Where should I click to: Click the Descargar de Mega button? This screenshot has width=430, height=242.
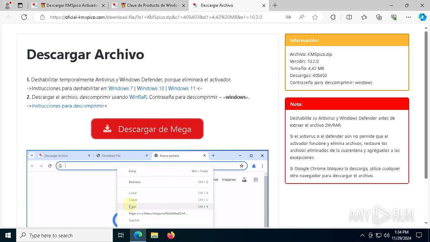pyautogui.click(x=147, y=129)
